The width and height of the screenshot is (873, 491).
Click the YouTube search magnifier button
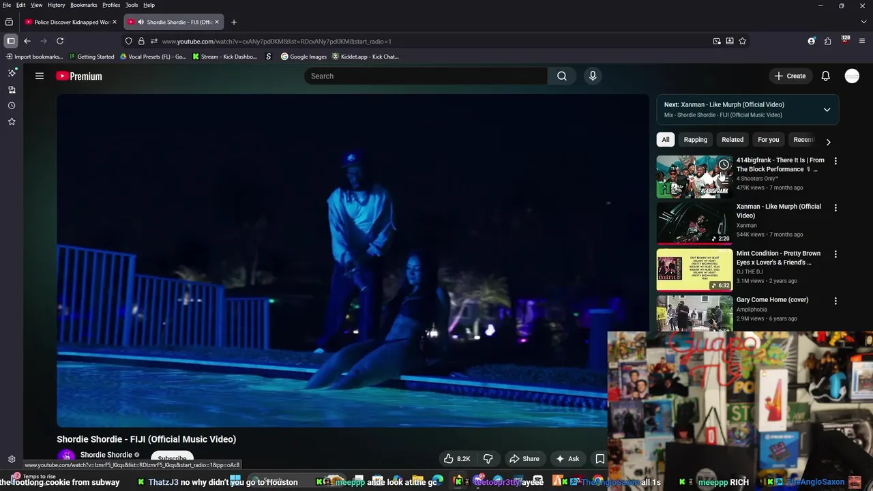click(x=562, y=76)
